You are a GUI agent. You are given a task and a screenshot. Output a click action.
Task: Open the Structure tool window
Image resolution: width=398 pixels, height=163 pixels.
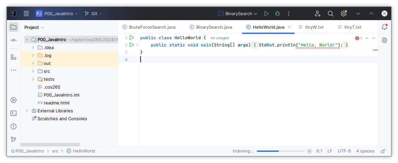click(x=13, y=57)
